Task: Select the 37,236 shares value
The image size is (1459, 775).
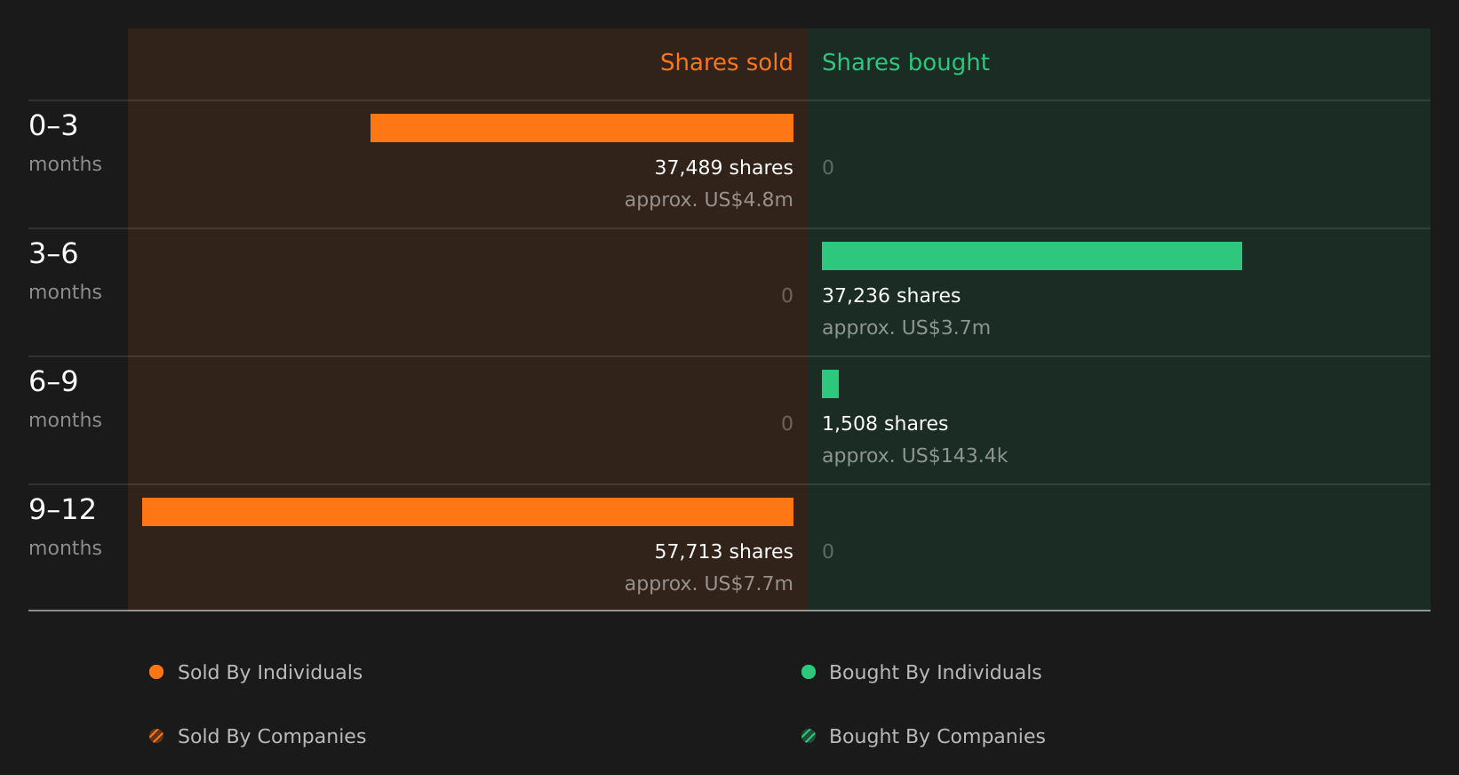Action: pyautogui.click(x=891, y=296)
